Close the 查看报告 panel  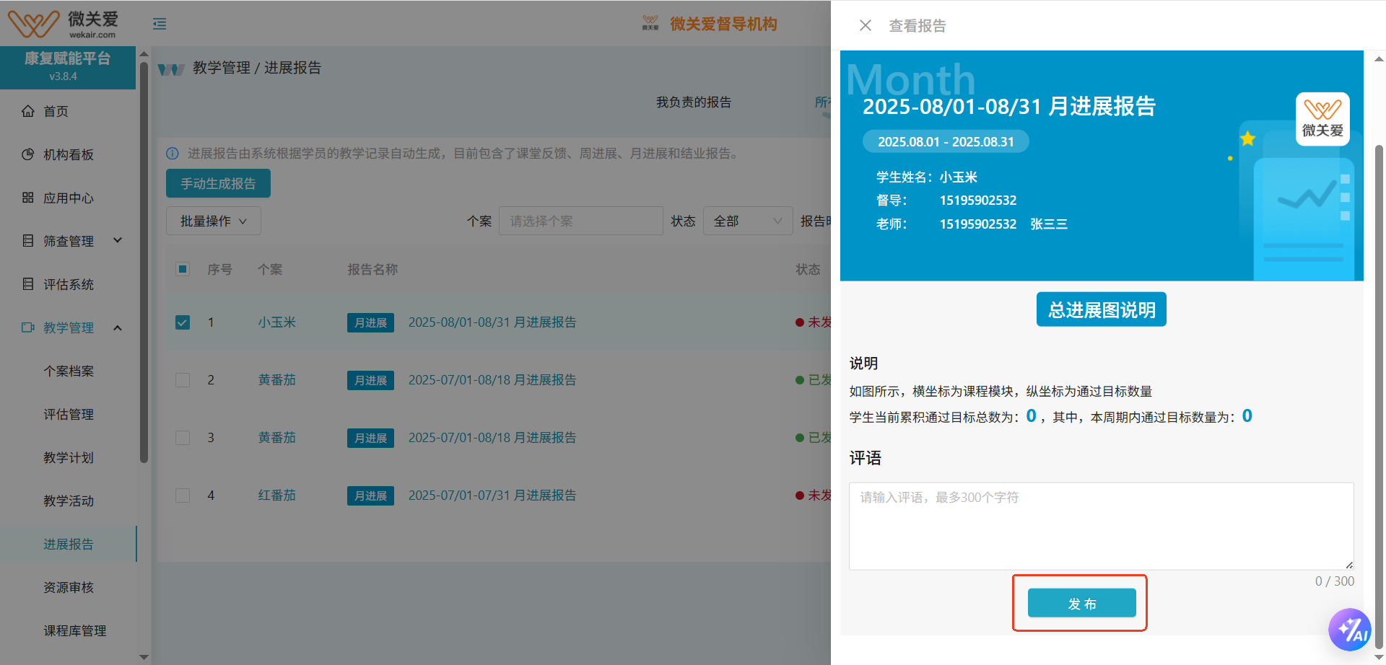pyautogui.click(x=866, y=26)
